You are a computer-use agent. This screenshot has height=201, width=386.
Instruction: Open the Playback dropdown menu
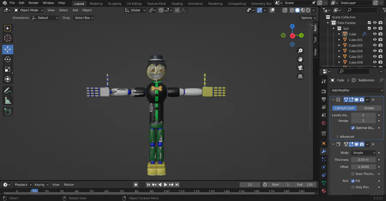click(23, 185)
